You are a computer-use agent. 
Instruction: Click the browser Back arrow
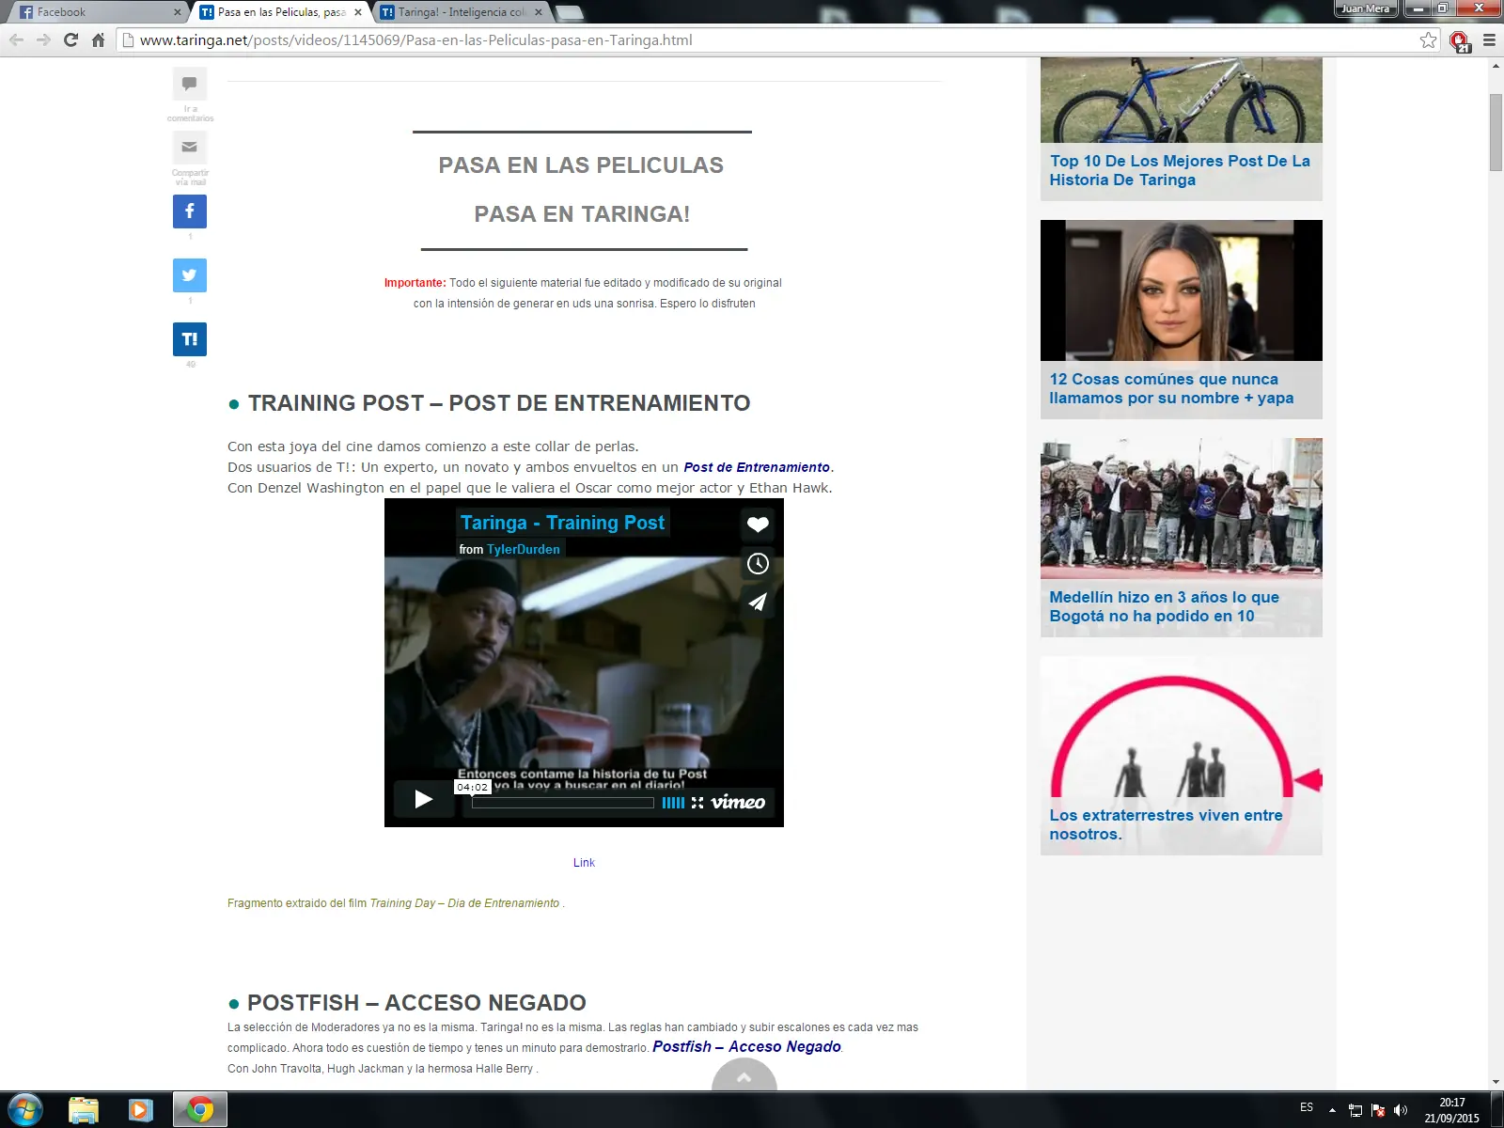[16, 40]
